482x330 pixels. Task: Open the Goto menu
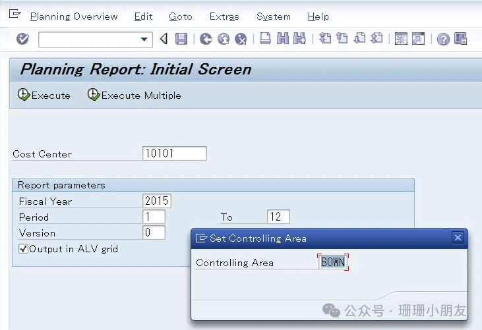[181, 16]
